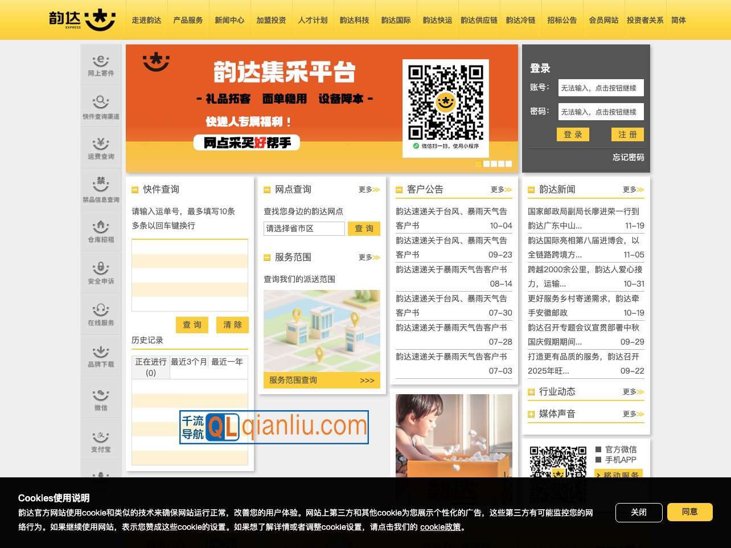Switch to the 最近3个月 history tab
The height and width of the screenshot is (548, 731).
pos(188,362)
